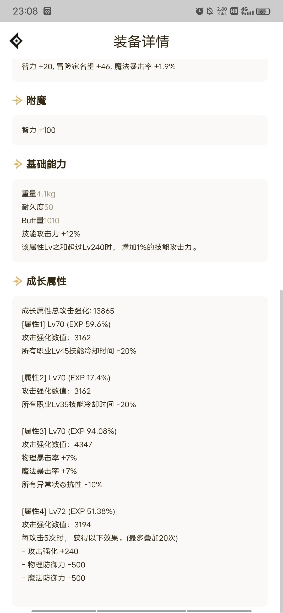
Task: Tap the diamond back icon at top left
Action: pyautogui.click(x=16, y=41)
